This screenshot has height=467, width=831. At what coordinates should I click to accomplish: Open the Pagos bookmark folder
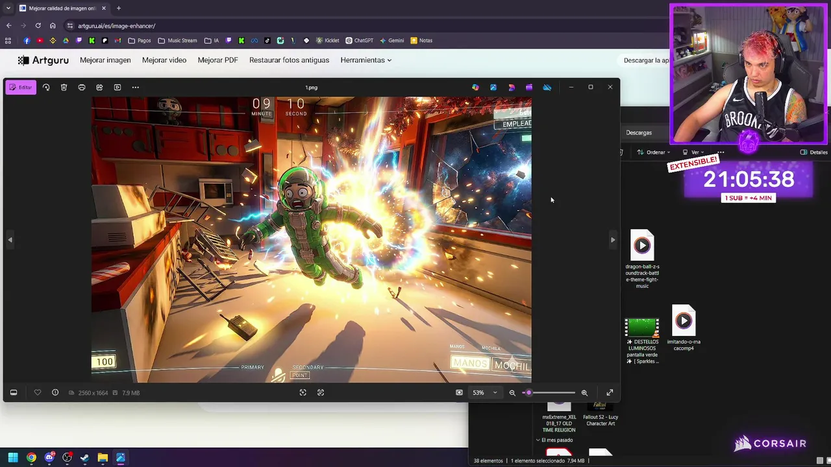(x=140, y=40)
